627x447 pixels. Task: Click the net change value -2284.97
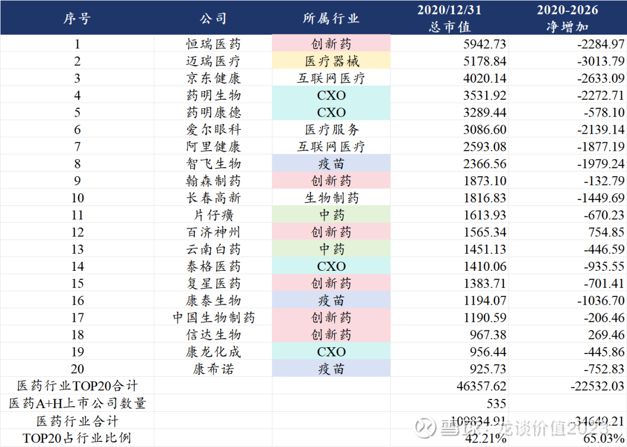pos(600,44)
